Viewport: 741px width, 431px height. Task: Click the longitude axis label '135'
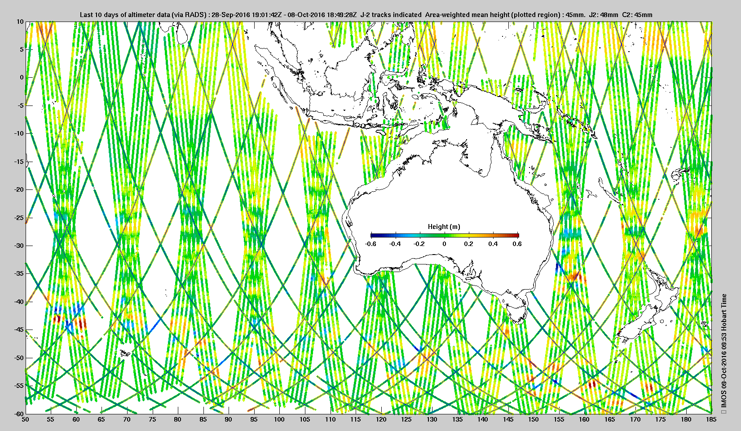[458, 419]
